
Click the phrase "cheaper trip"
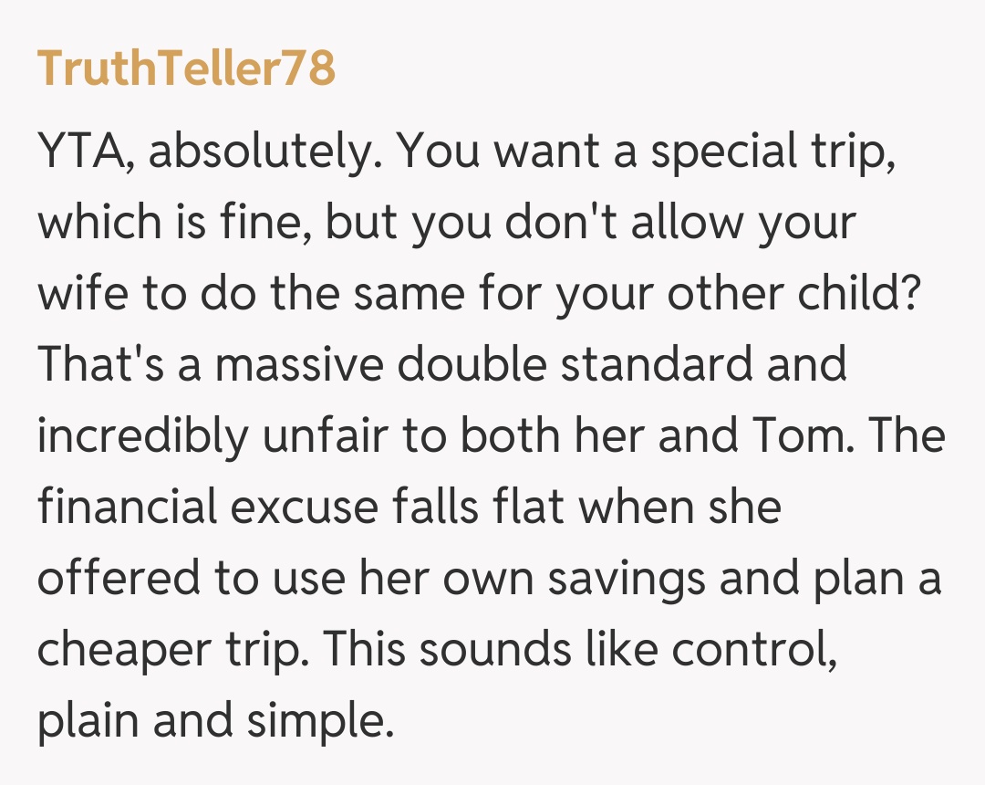[169, 649]
